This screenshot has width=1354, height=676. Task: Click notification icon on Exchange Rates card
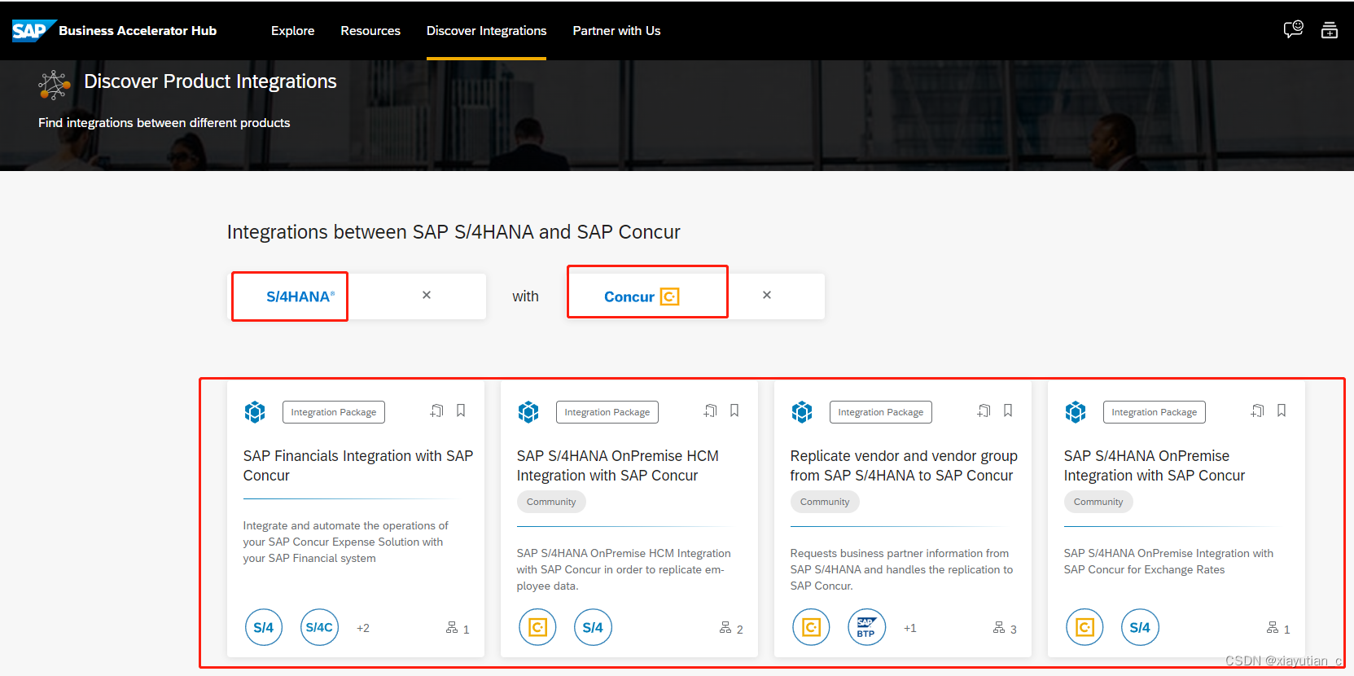pos(1258,410)
